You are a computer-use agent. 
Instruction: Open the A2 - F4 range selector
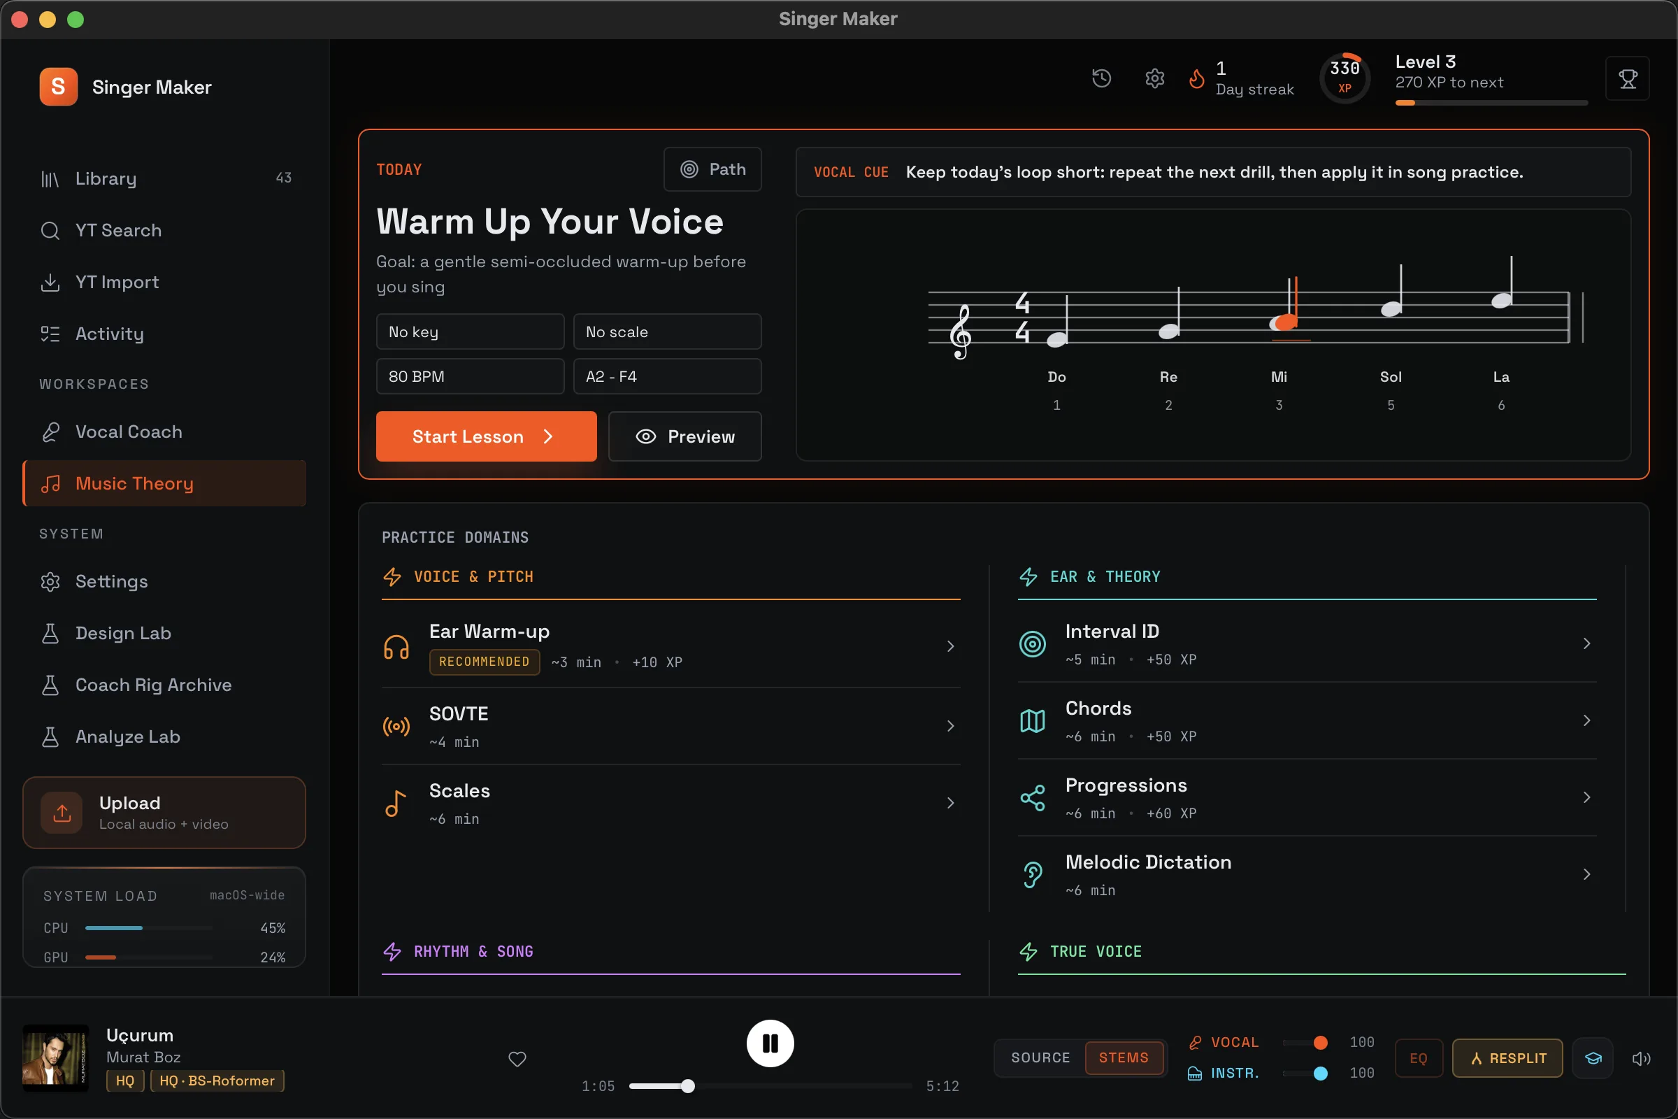667,376
